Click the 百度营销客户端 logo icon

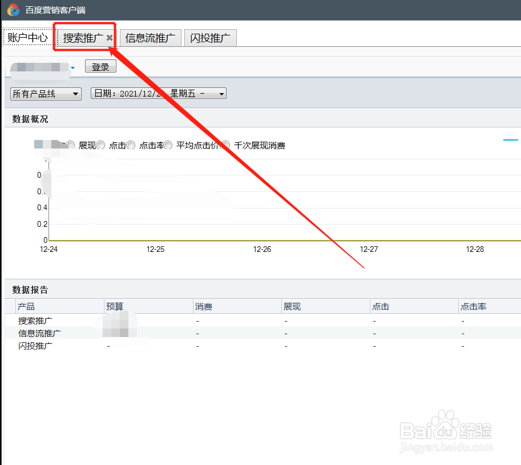(13, 10)
